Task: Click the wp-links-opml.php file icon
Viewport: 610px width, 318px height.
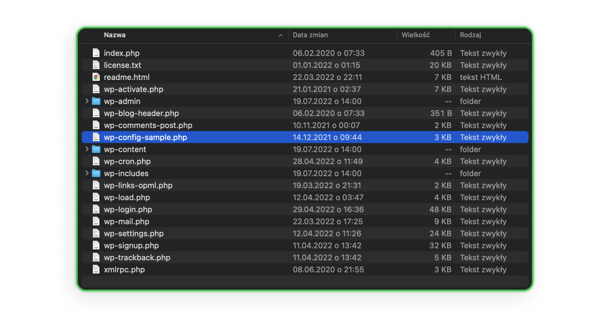Action: pos(96,185)
